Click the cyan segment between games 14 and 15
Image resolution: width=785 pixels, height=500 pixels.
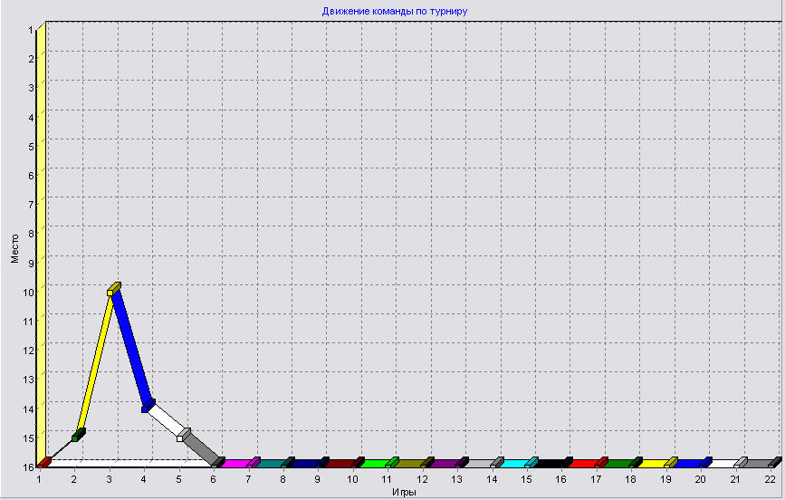pyautogui.click(x=513, y=464)
